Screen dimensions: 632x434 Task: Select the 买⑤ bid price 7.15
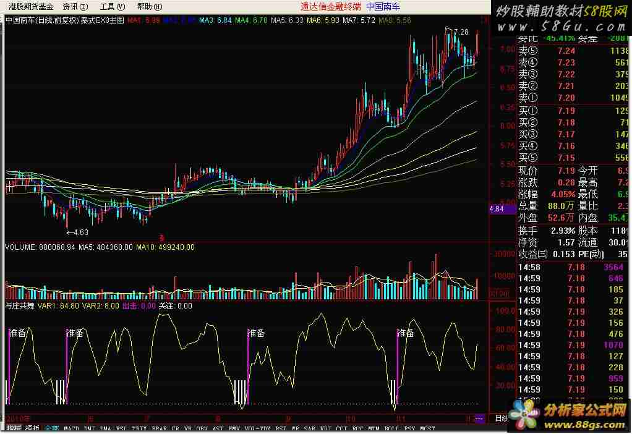coord(566,158)
